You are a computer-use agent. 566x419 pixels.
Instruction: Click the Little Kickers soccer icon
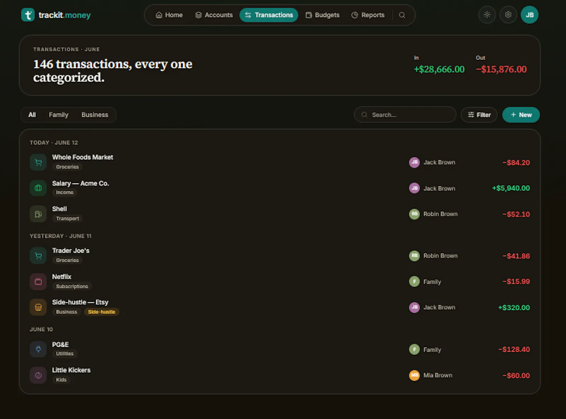[38, 375]
